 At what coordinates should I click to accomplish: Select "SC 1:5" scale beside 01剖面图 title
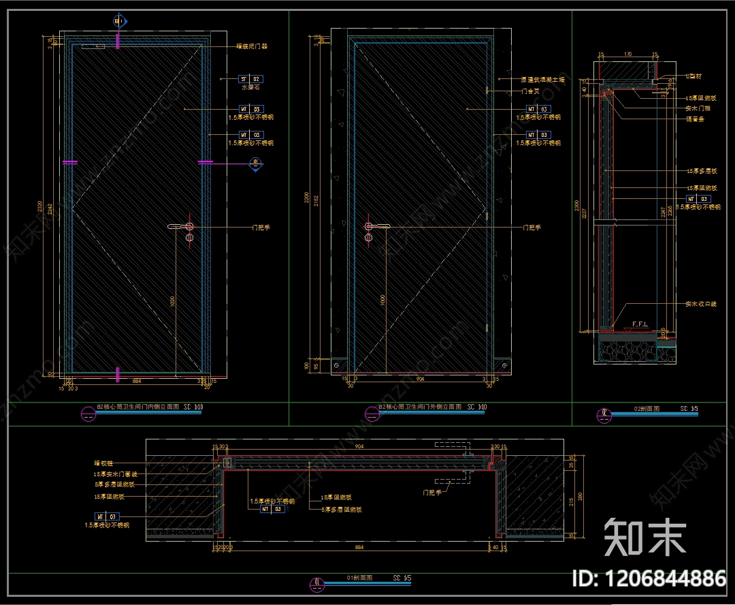402,578
